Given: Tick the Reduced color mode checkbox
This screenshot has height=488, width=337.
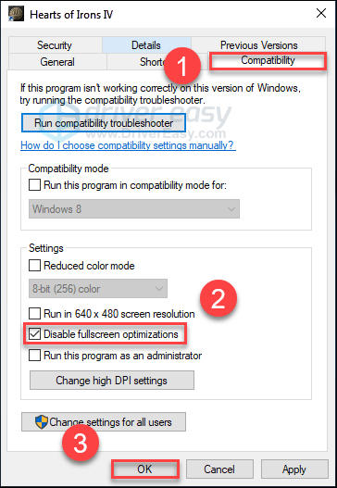Looking at the screenshot, I should point(34,266).
